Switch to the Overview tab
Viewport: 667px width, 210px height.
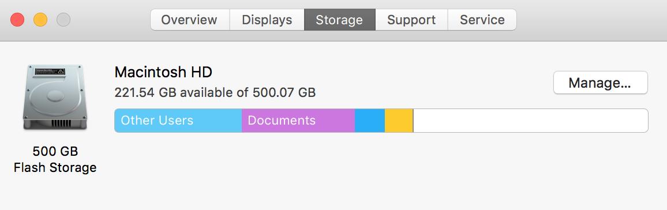coord(190,20)
